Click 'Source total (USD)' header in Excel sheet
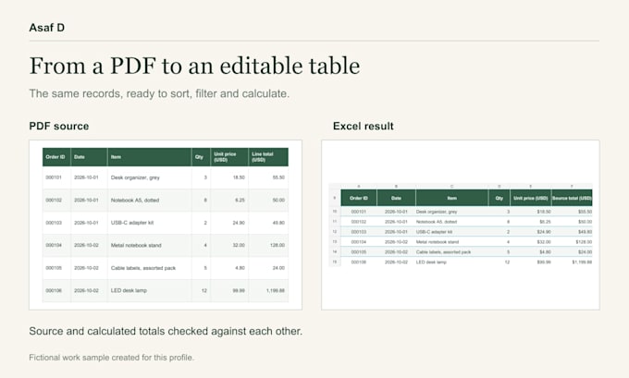The width and height of the screenshot is (629, 378). (x=572, y=198)
